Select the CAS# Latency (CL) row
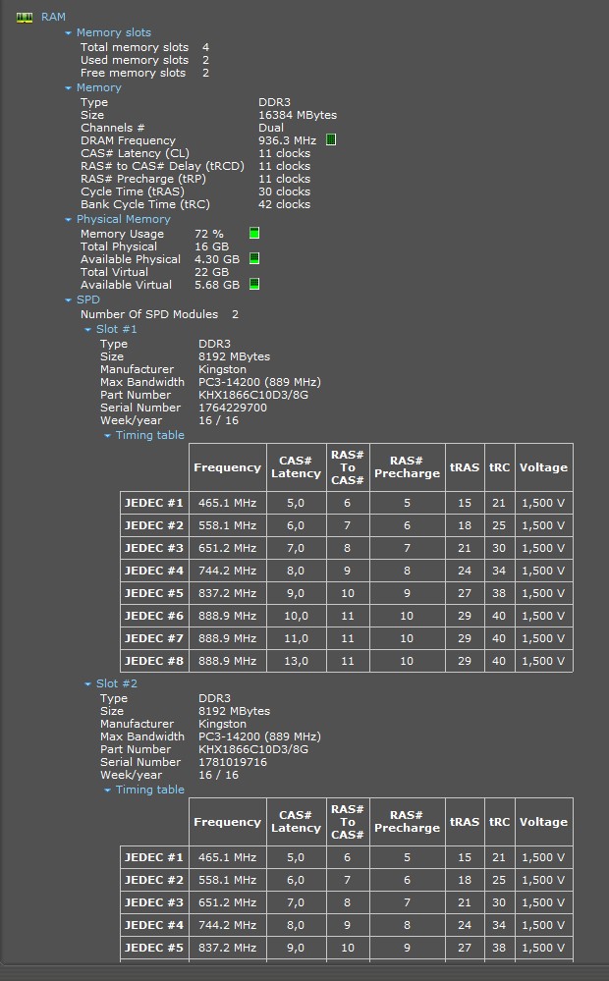The image size is (609, 981). tap(195, 153)
